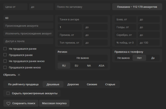
Task: Open the Происхождение аккаунта dropdown
Action: tap(28, 26)
